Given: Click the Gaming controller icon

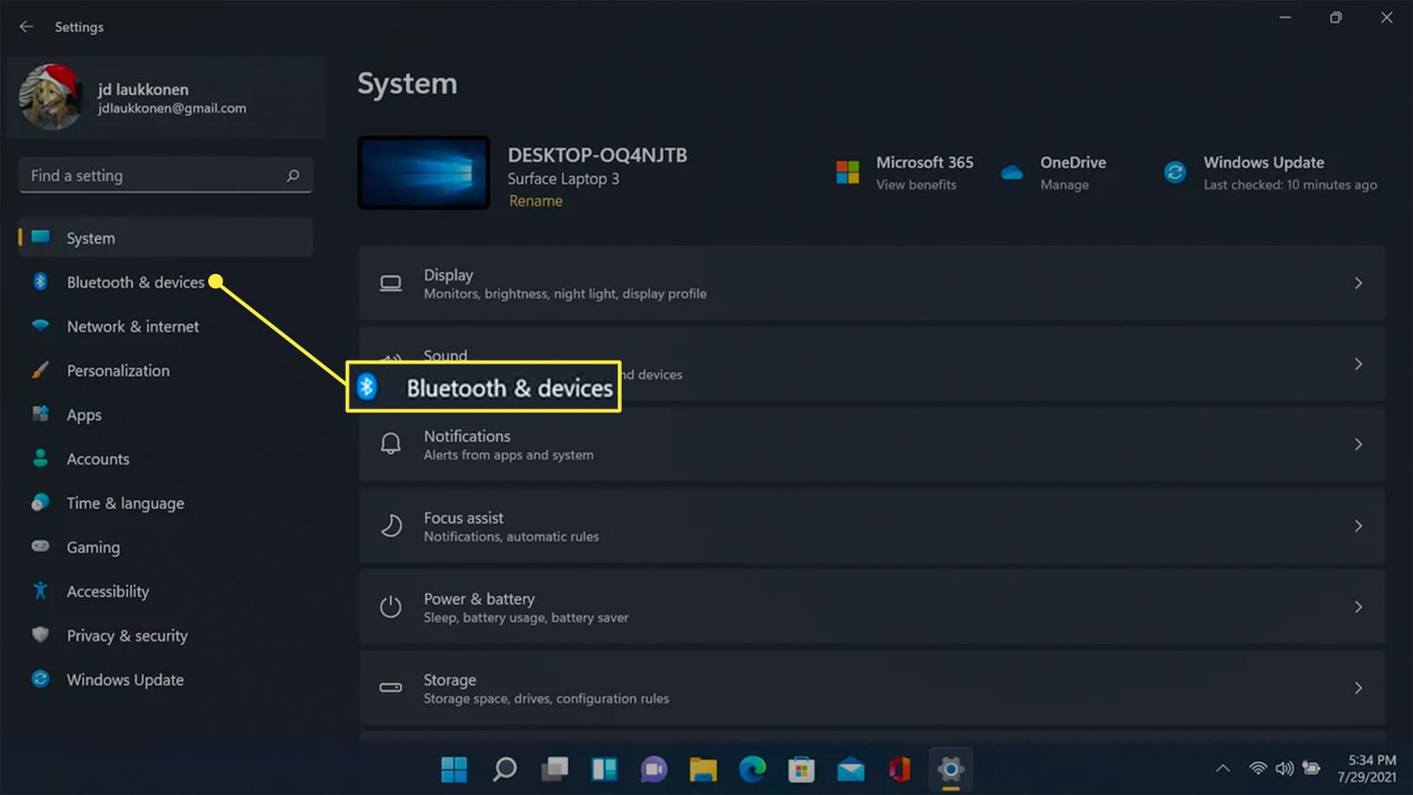Looking at the screenshot, I should (41, 546).
